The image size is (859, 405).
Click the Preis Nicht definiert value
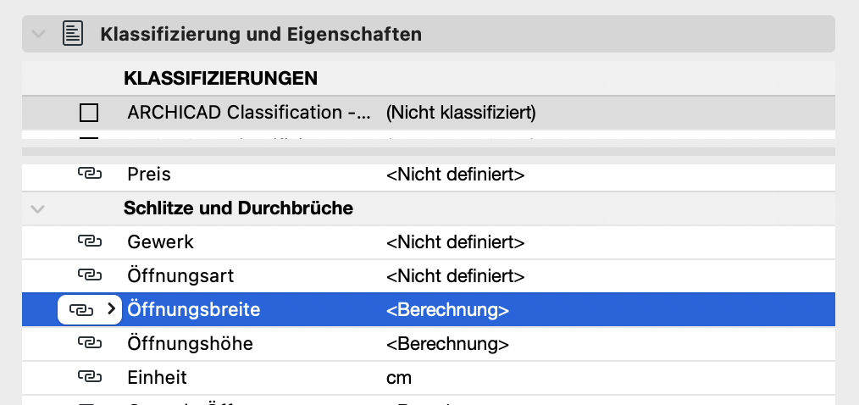tap(455, 175)
